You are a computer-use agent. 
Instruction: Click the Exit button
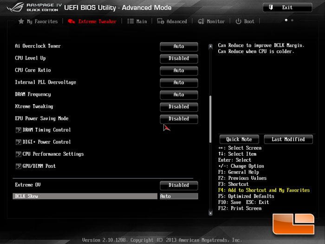[287, 7]
